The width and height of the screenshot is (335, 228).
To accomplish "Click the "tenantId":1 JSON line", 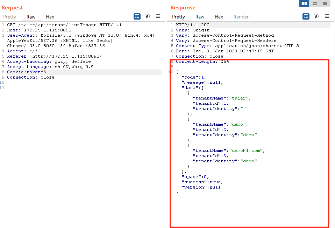I will [211, 103].
